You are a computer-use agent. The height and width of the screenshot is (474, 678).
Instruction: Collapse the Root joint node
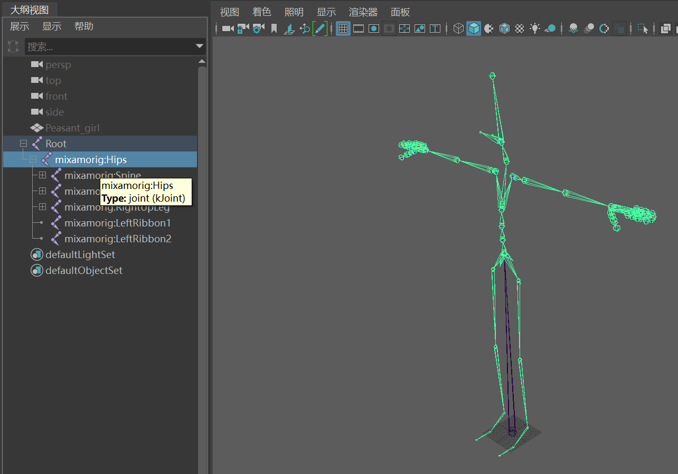coord(23,144)
